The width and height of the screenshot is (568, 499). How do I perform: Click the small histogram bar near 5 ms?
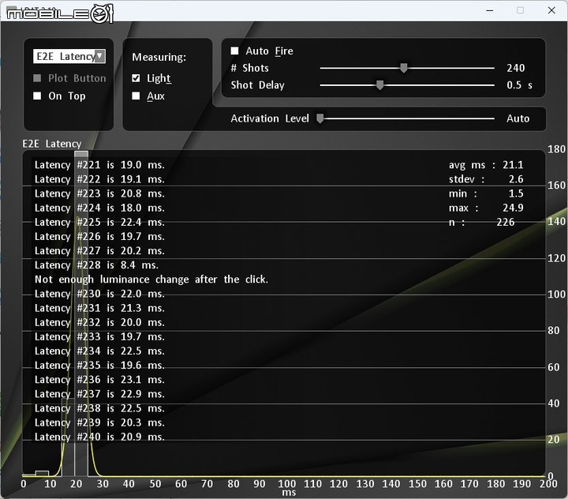click(x=42, y=473)
